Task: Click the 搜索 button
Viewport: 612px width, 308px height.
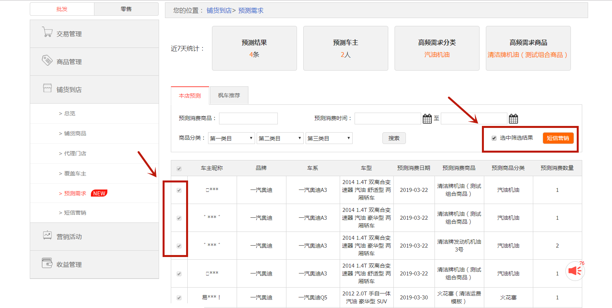Action: point(394,138)
